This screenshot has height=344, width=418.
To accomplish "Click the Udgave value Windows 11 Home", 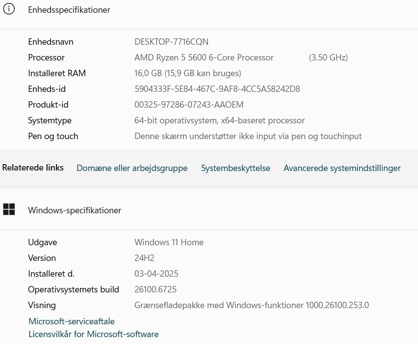I will 169,242.
